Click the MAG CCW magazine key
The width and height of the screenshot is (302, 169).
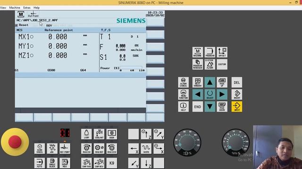point(112,148)
